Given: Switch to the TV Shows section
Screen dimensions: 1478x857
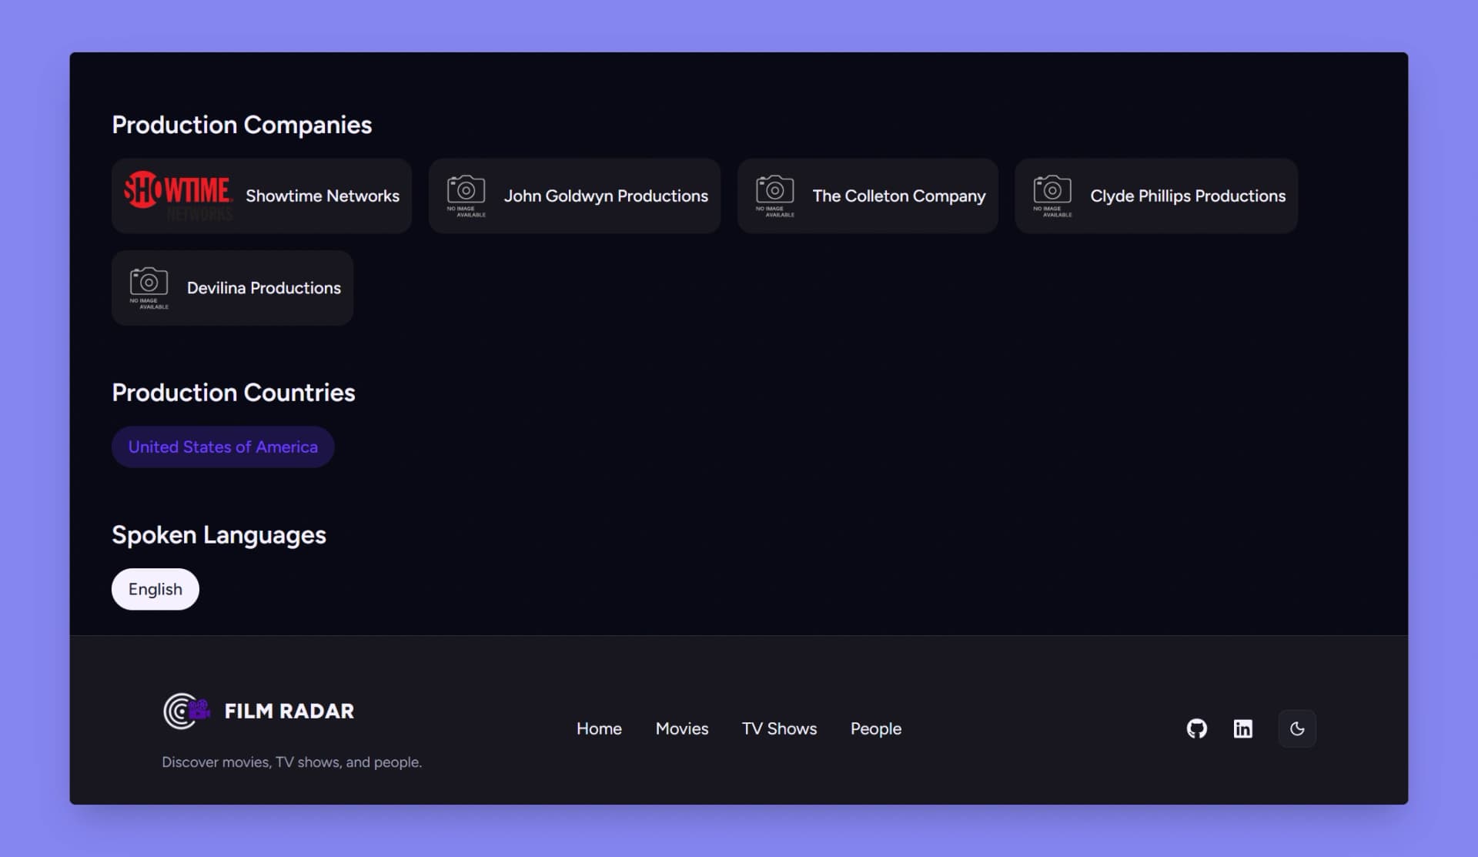Looking at the screenshot, I should [x=779, y=728].
